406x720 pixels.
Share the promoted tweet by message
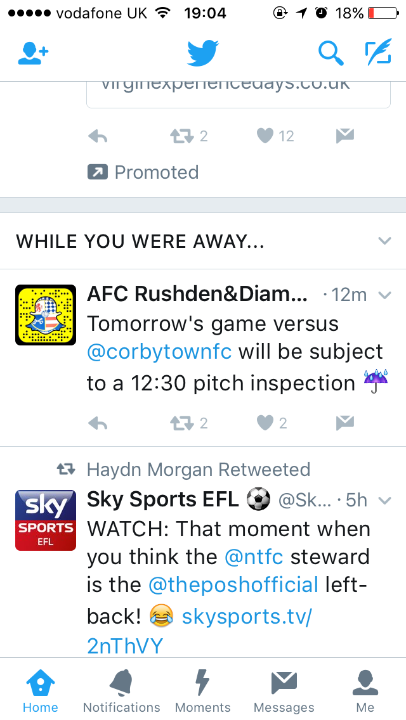(344, 135)
